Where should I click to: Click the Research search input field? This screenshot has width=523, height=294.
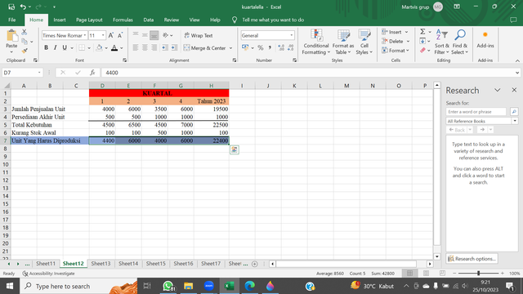pyautogui.click(x=476, y=112)
